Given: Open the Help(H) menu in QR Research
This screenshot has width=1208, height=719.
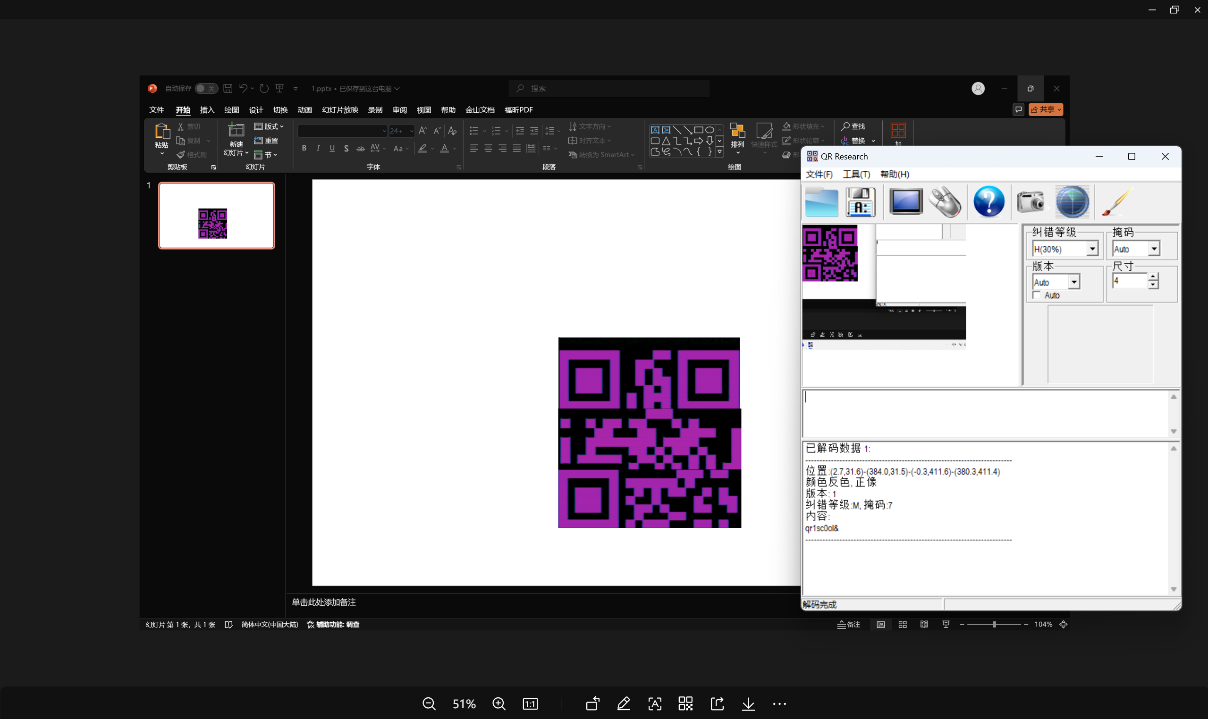Looking at the screenshot, I should click(x=895, y=175).
